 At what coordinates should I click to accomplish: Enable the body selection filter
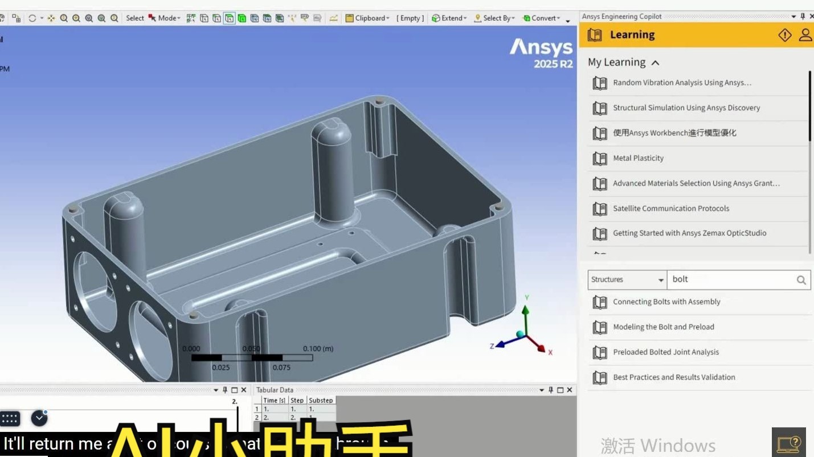(x=242, y=18)
